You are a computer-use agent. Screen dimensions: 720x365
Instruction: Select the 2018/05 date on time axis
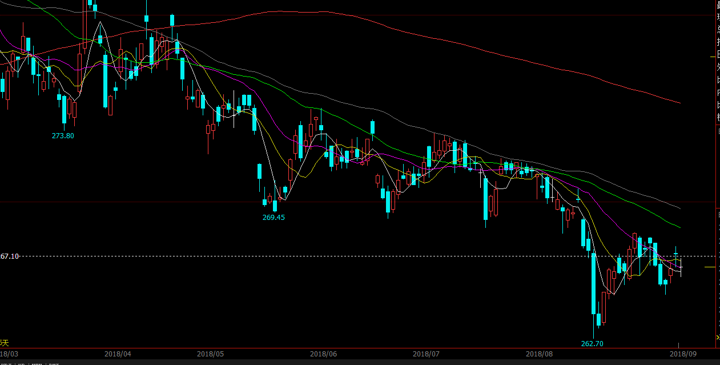[x=211, y=354]
